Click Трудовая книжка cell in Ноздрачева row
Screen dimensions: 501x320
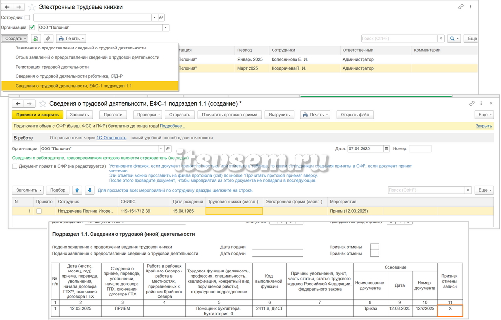click(x=234, y=211)
